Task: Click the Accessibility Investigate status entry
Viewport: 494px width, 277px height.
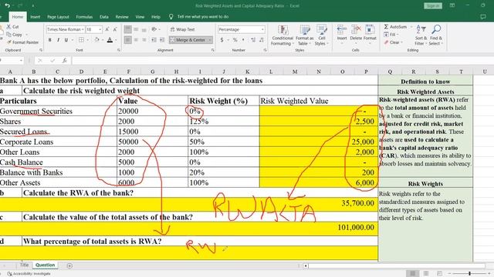Action: [x=29, y=274]
